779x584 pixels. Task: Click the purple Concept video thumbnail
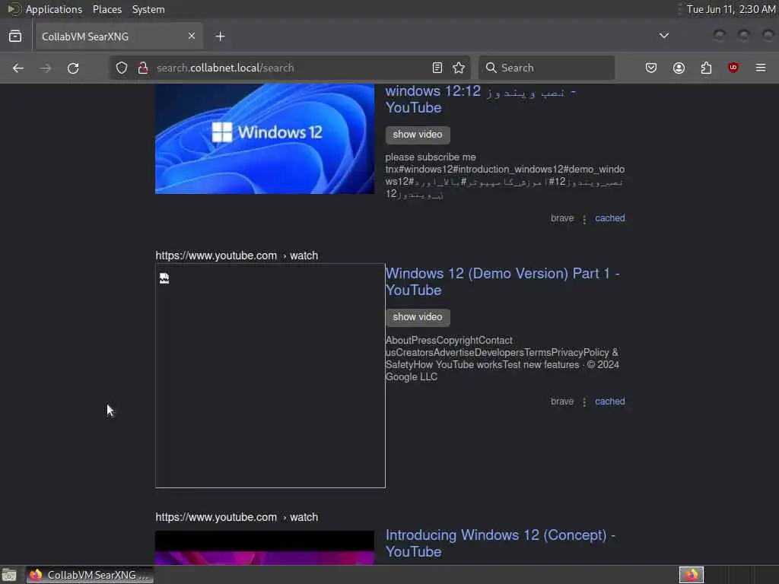[265, 547]
